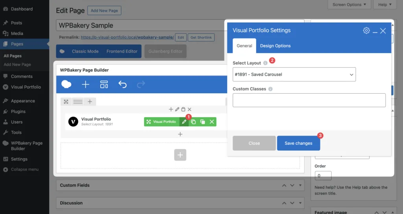Click the Add New Page submenu link
Image resolution: width=403 pixels, height=214 pixels.
click(17, 65)
